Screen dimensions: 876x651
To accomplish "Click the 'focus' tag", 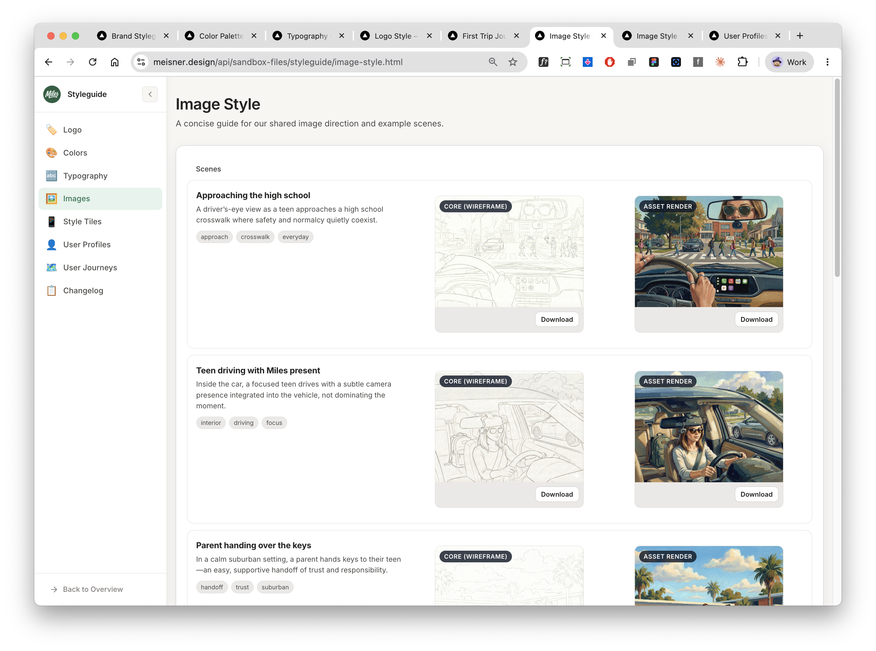I will [274, 423].
